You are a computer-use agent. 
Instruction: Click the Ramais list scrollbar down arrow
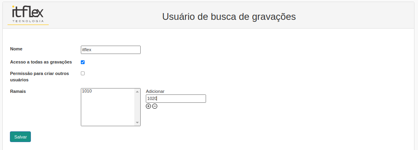(137, 123)
